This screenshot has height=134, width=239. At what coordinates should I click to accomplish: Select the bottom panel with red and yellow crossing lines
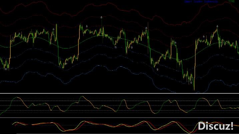[x=119, y=126]
